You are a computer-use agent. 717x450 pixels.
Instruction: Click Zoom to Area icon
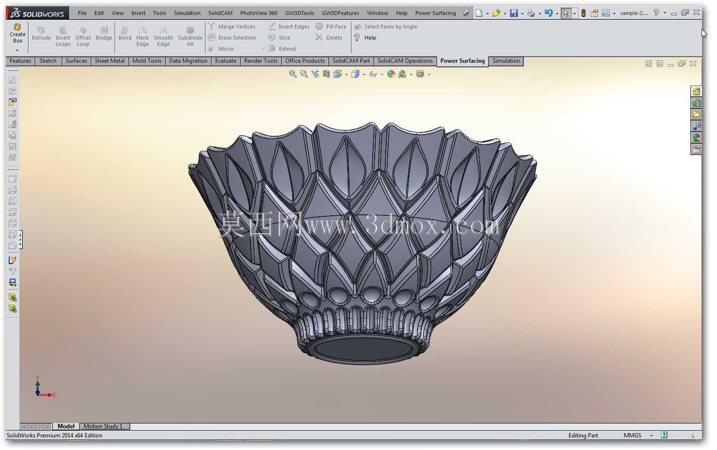[304, 74]
